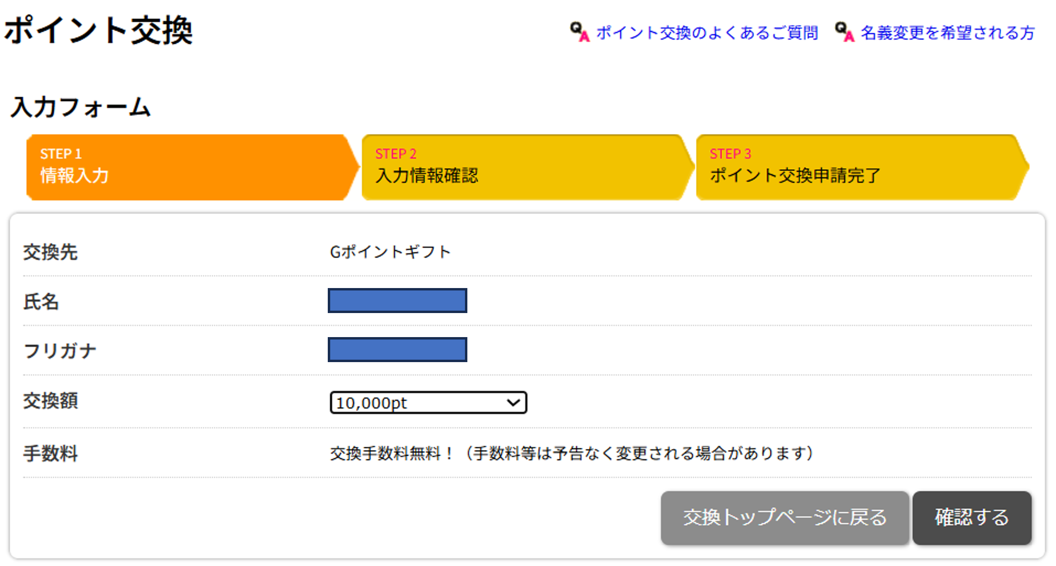This screenshot has width=1056, height=566.
Task: Open the ポイント交換のよくあるご質問 link
Action: coord(707,33)
